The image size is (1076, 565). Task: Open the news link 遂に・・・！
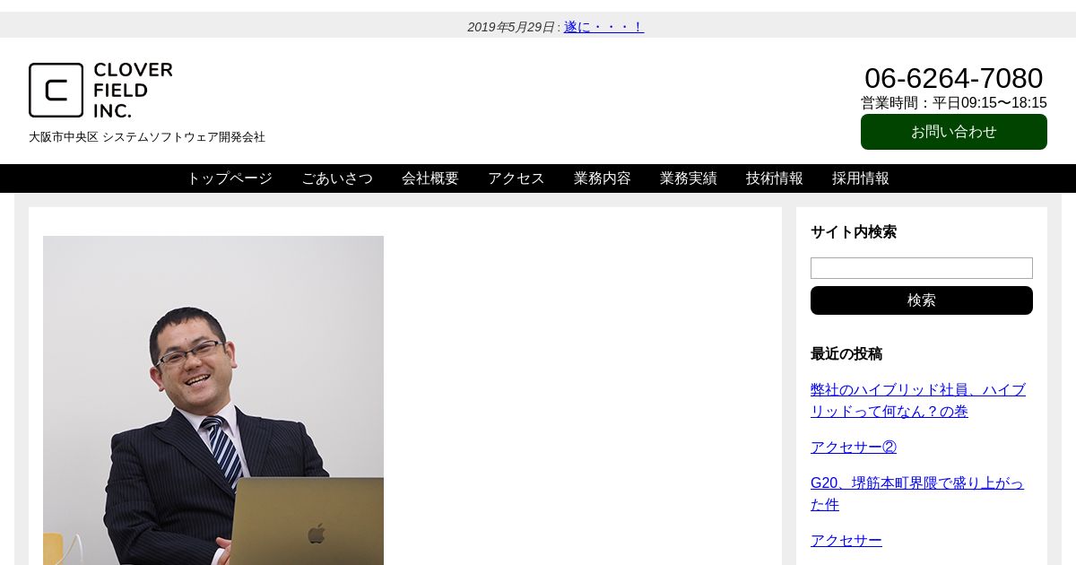click(x=603, y=27)
